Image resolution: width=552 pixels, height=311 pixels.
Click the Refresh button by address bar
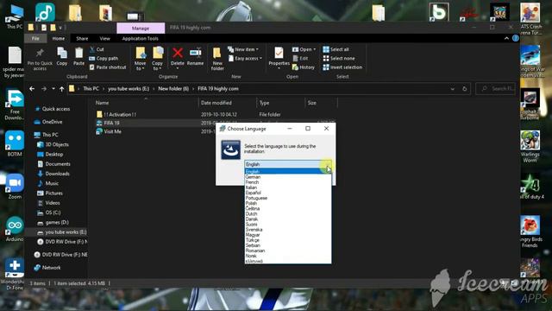pos(464,89)
